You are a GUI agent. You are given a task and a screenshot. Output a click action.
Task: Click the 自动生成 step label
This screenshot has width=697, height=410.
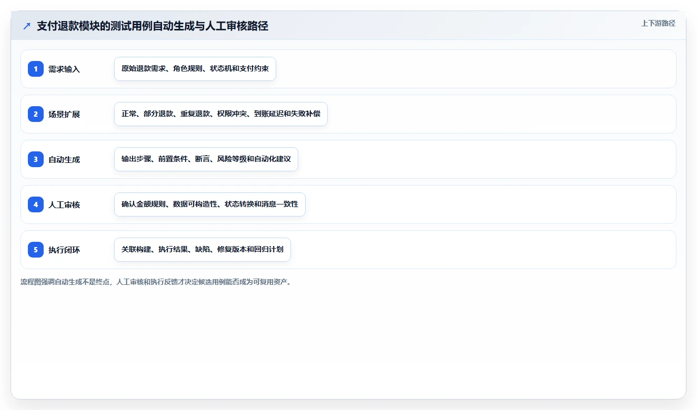pyautogui.click(x=64, y=159)
